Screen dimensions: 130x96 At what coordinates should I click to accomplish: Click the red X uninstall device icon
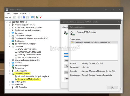[41, 17]
